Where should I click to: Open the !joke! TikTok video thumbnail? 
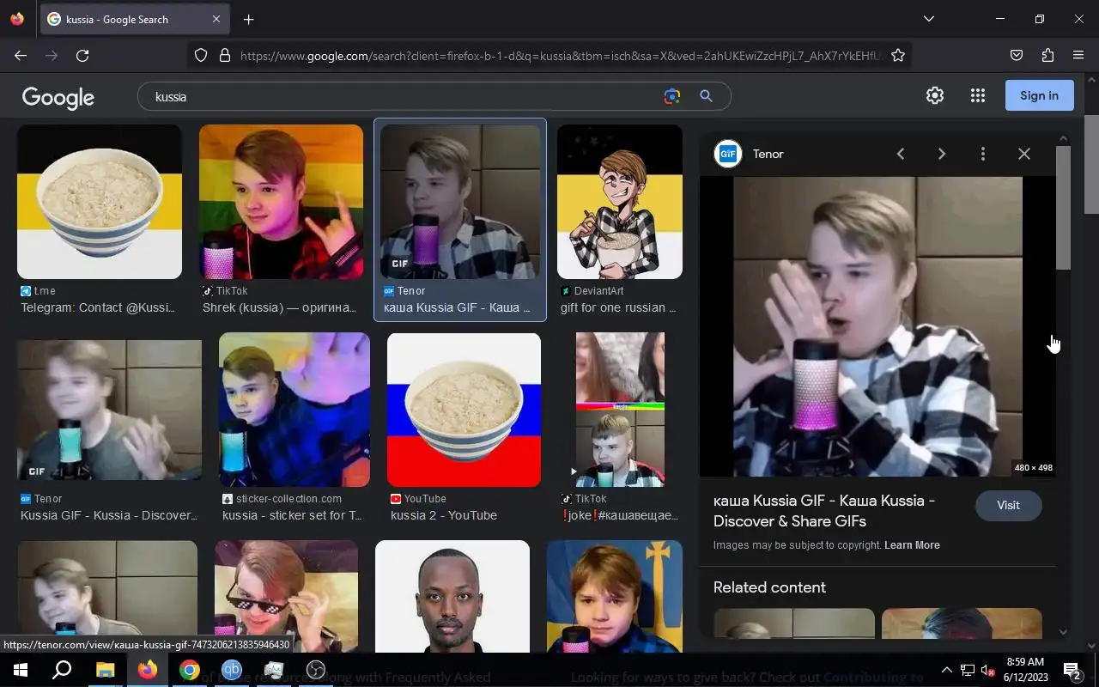620,410
